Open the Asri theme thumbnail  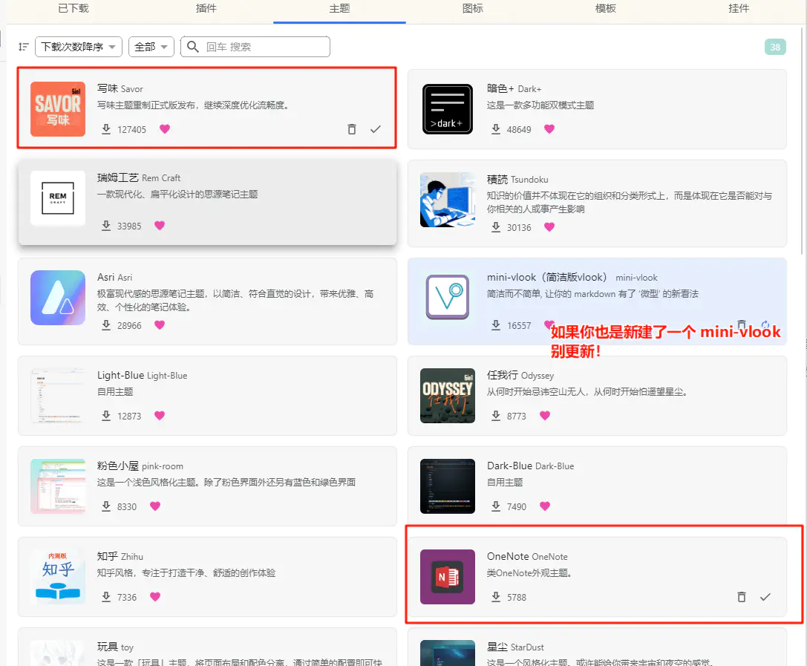58,298
